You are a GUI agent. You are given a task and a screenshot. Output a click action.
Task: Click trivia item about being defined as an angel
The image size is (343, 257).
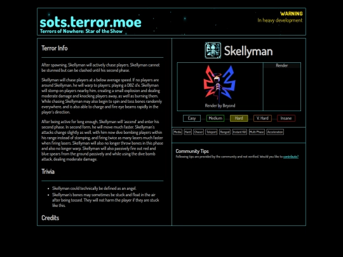94,188
